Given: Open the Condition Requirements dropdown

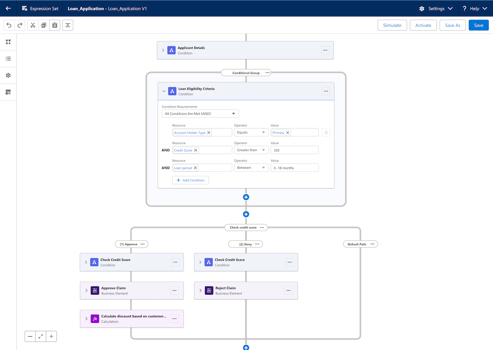Looking at the screenshot, I should (200, 114).
